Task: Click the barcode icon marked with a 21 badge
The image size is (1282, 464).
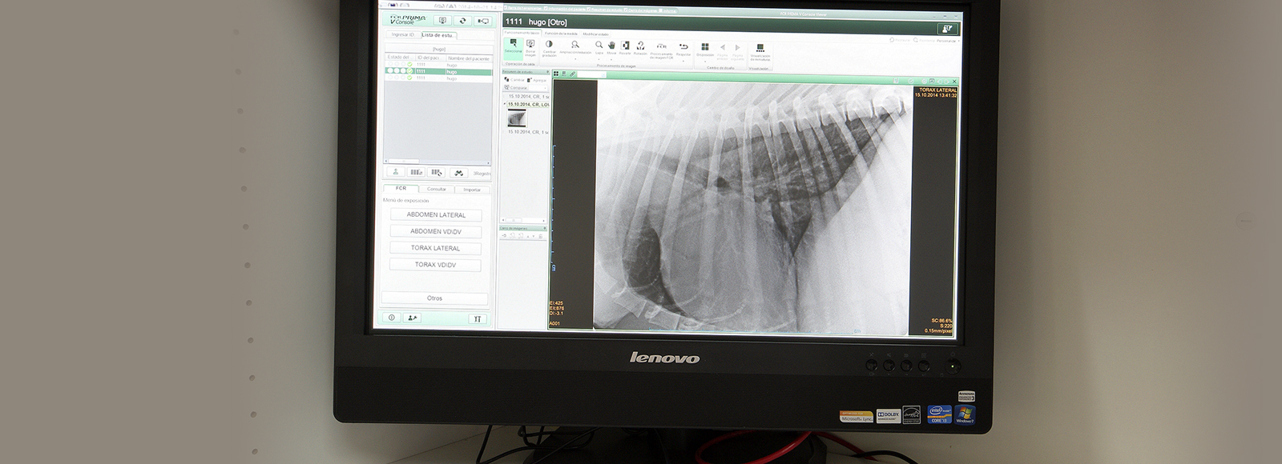Action: [416, 172]
